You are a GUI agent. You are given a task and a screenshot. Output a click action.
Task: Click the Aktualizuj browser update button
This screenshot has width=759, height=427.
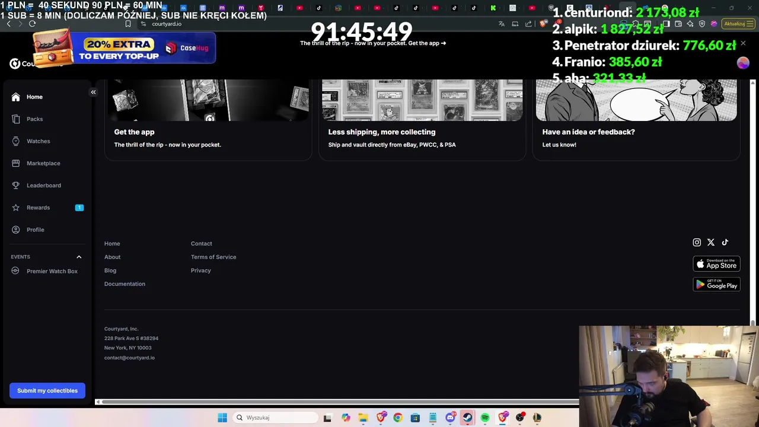(x=738, y=24)
